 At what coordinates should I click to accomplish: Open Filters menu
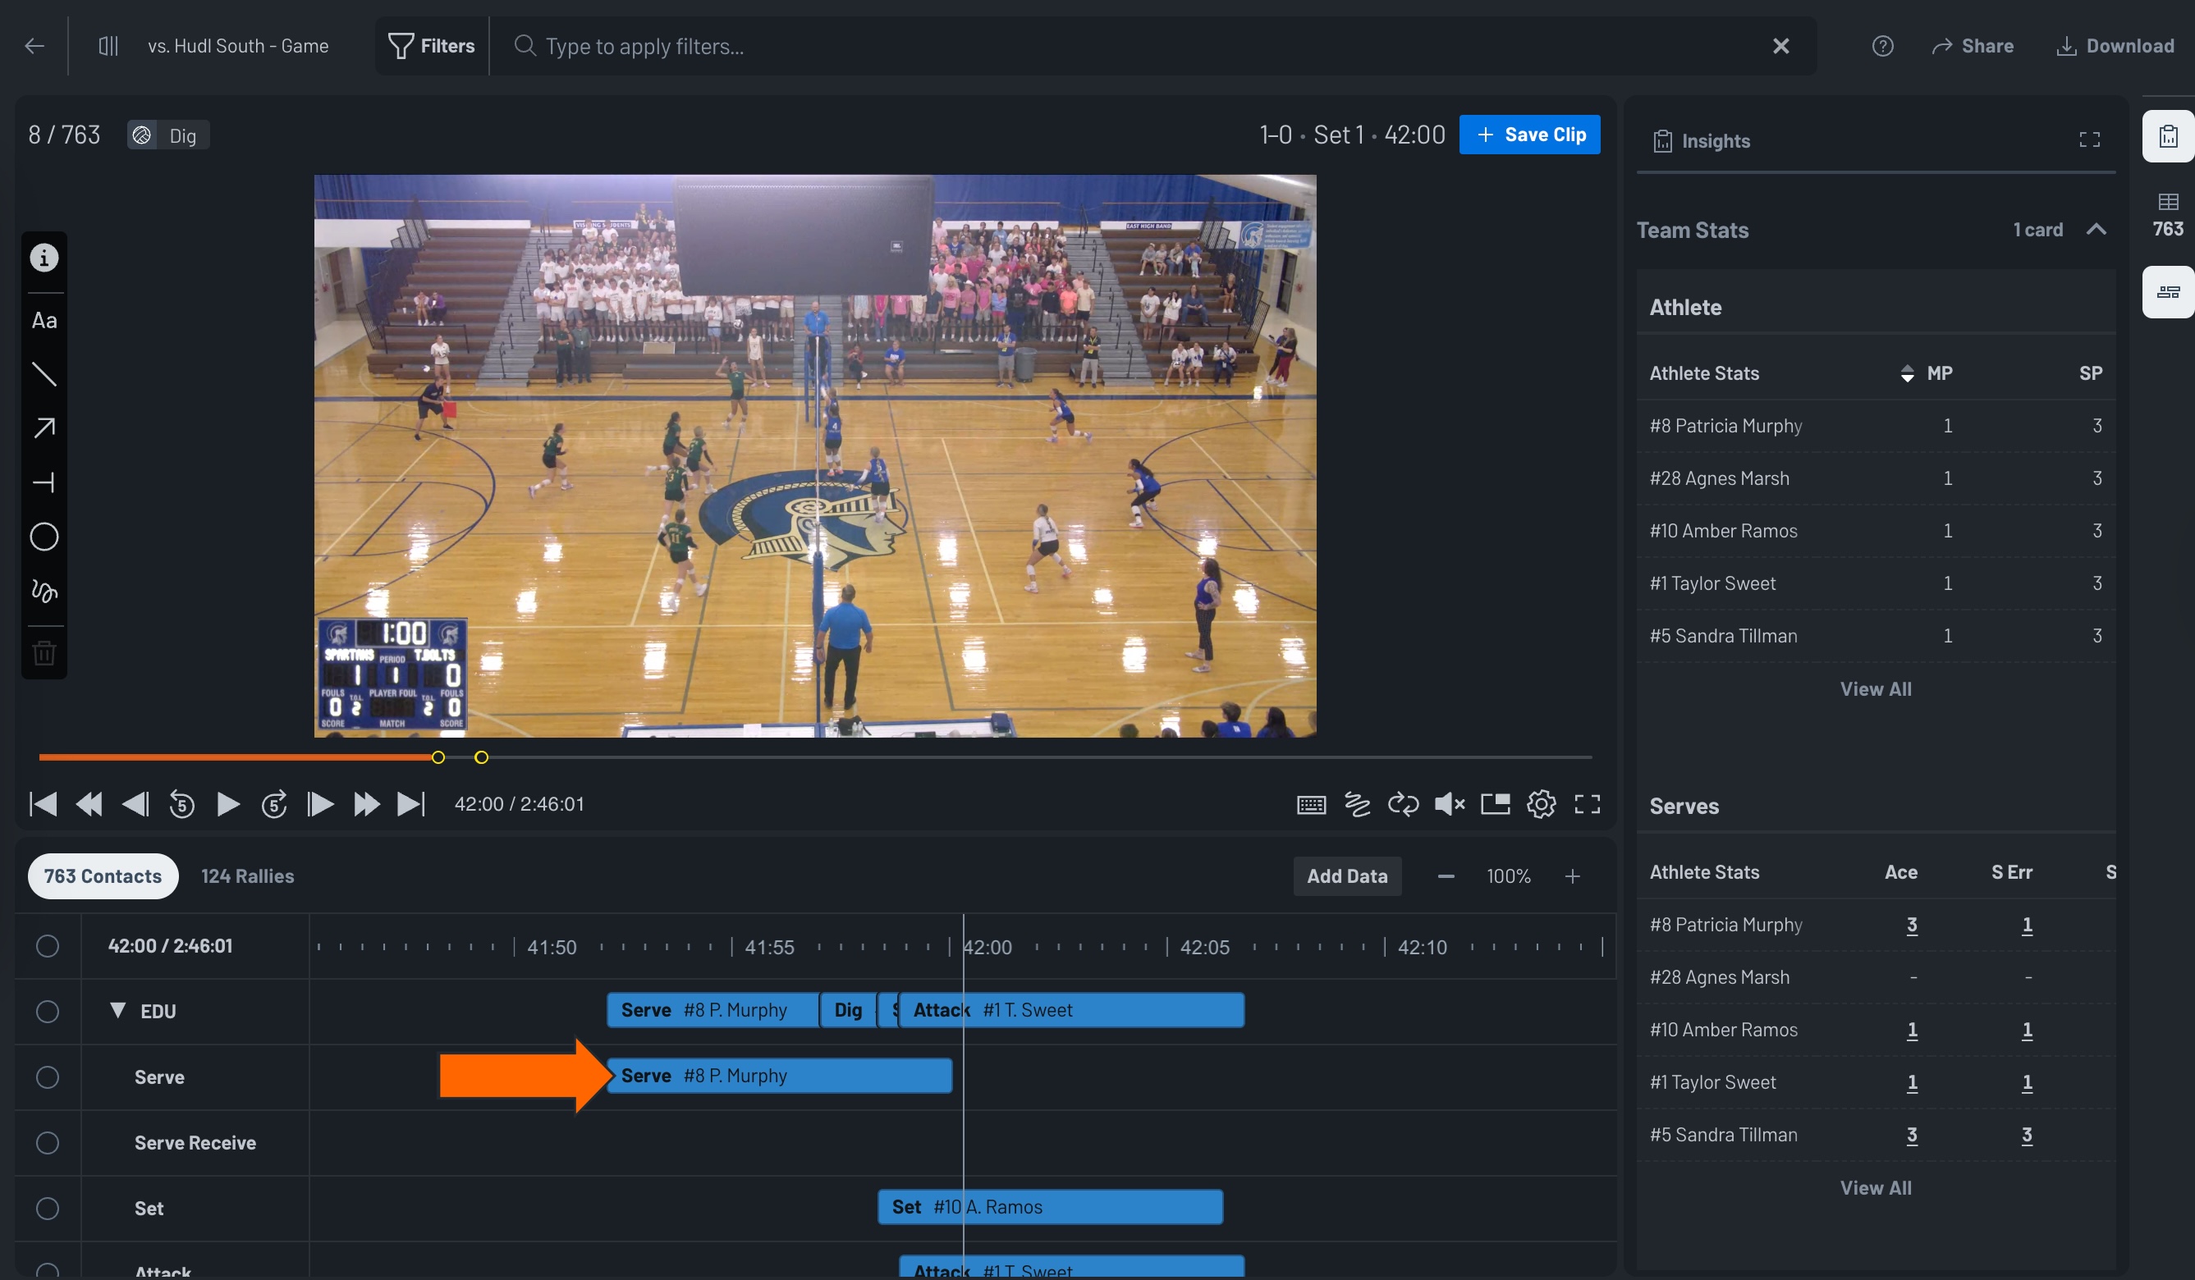click(x=430, y=45)
